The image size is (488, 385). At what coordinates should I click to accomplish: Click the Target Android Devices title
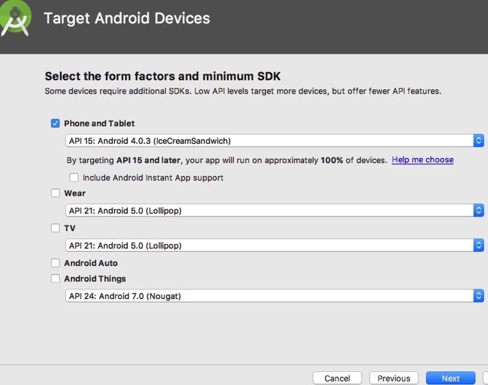(x=127, y=18)
